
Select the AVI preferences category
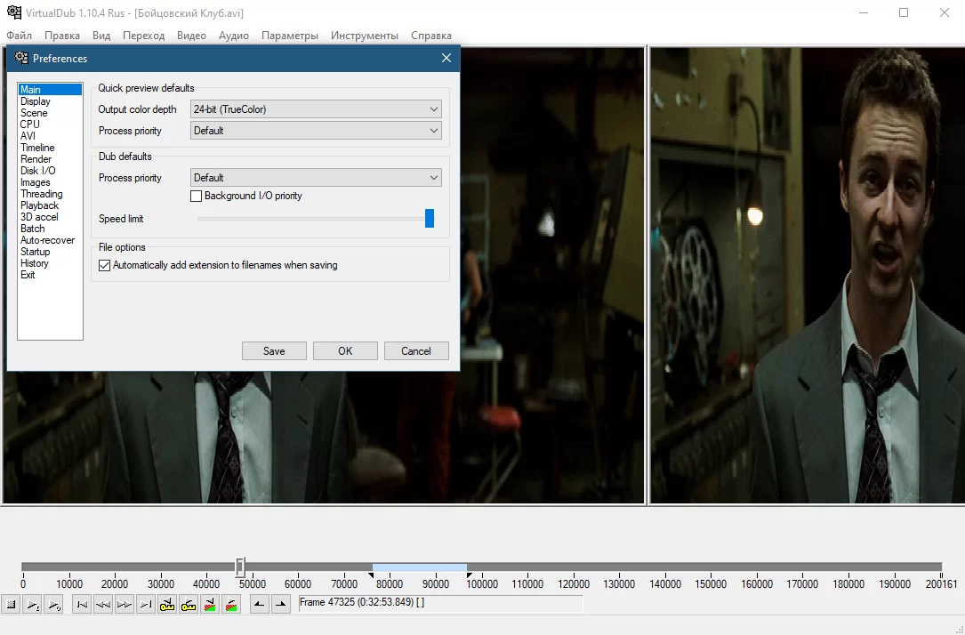50,136
